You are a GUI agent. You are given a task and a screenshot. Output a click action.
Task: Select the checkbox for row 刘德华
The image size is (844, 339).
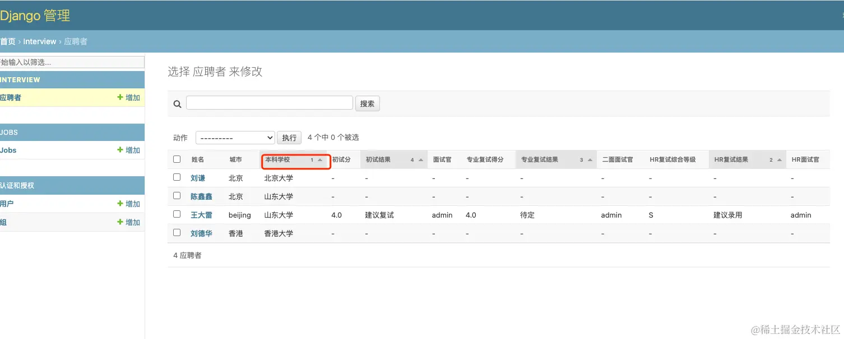(x=177, y=233)
